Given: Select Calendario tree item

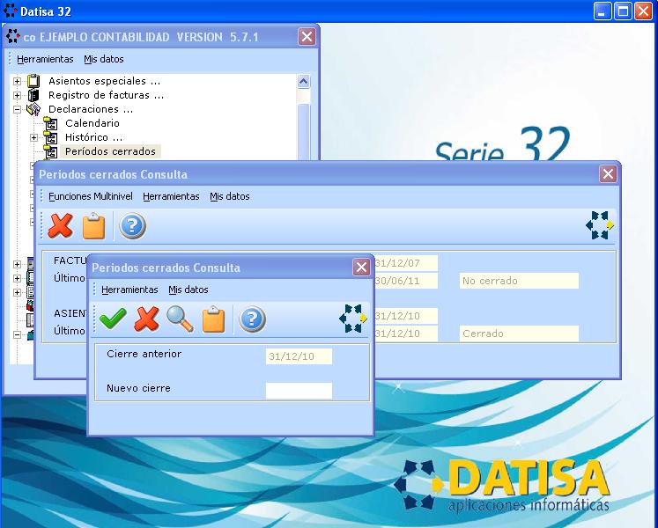Looking at the screenshot, I should coord(92,123).
